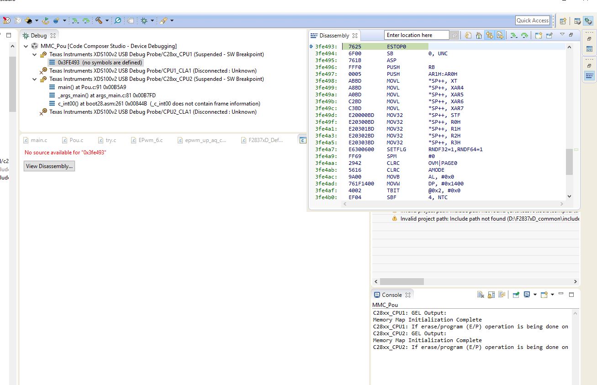Switch to the CCS Debug perspective icon
The image size is (597, 385).
click(588, 21)
